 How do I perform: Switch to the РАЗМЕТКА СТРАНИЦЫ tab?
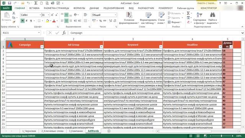[56, 8]
